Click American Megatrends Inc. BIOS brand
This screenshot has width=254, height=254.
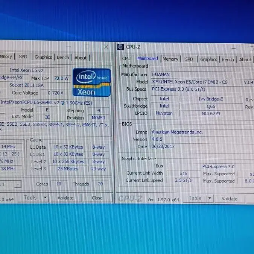click(202, 132)
